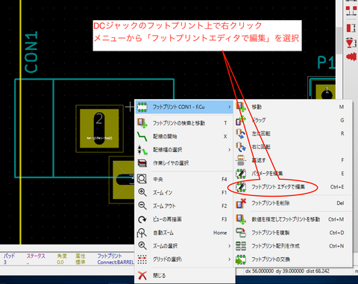Image resolution: width=358 pixels, height=284 pixels.
Task: Click the 自動ズーム icon
Action: pyautogui.click(x=142, y=233)
